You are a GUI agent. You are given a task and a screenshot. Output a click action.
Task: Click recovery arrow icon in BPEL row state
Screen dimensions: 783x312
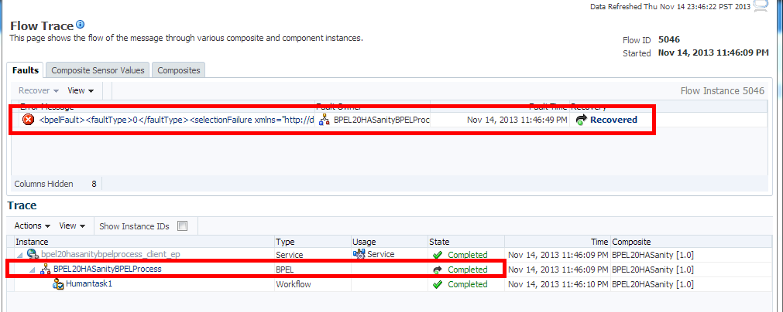pos(438,270)
